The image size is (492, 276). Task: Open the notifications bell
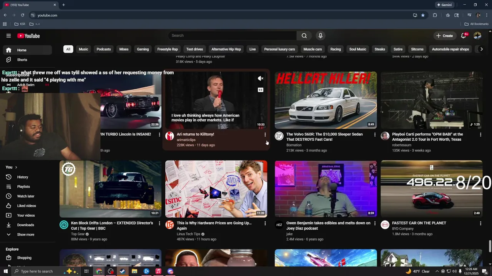point(464,36)
